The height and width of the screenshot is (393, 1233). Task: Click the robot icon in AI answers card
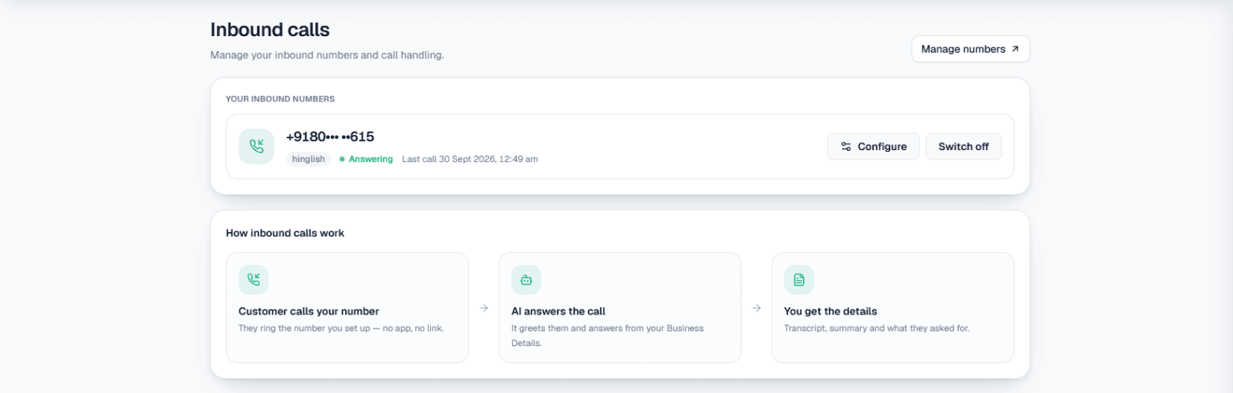526,280
